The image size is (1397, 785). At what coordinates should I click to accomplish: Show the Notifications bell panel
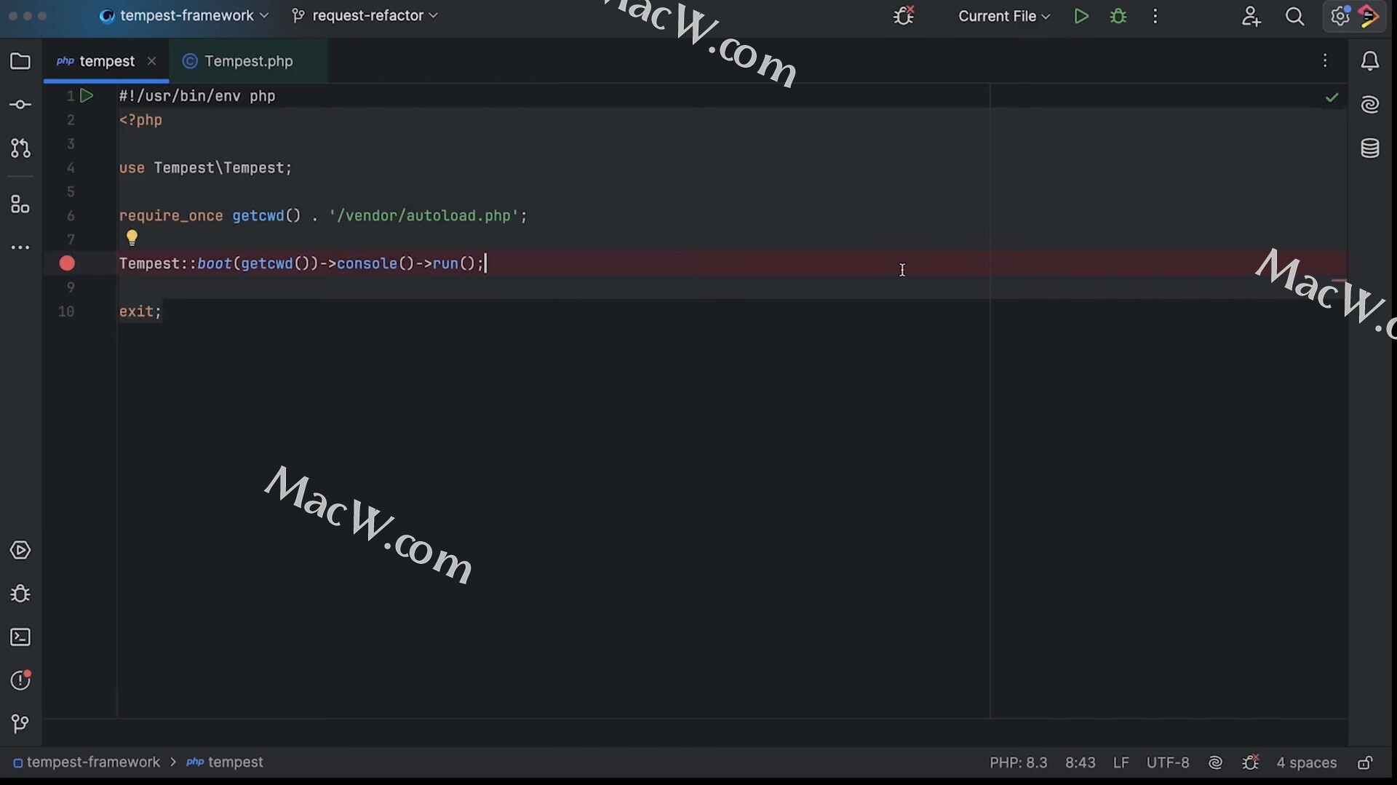[x=1370, y=61]
